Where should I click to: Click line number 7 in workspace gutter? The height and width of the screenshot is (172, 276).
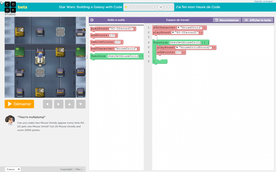point(149,57)
